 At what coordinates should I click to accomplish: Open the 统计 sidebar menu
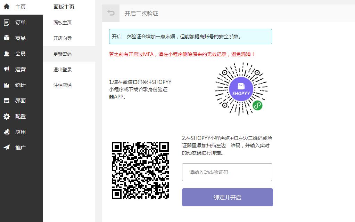22,85
